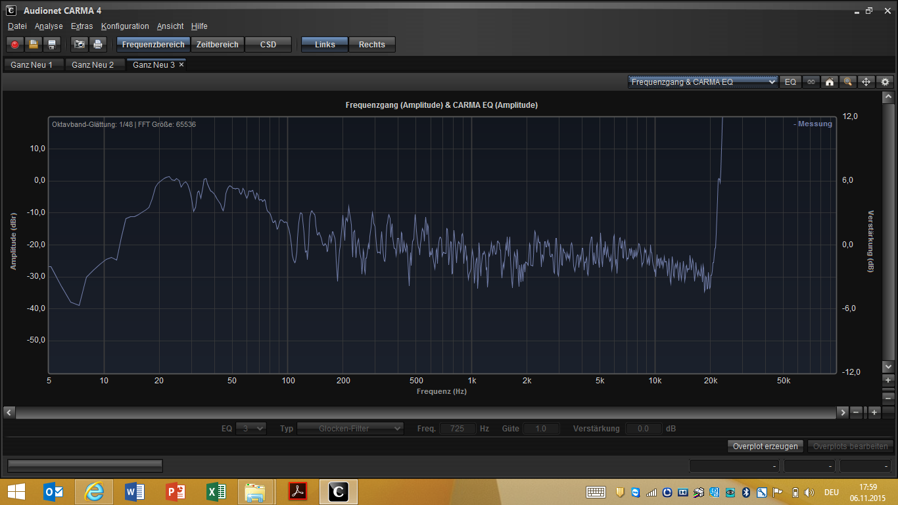Print the graph using the printer icon

[97, 45]
